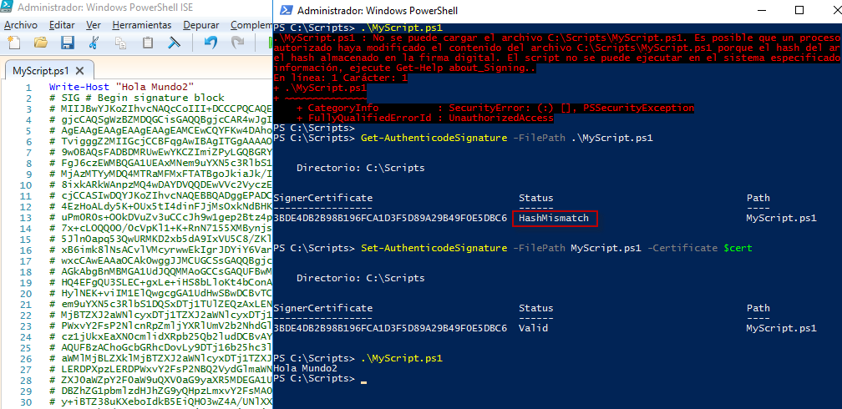Viewport: 842px width, 409px height.
Task: Close the MyScript.ps1 tab
Action: [79, 70]
